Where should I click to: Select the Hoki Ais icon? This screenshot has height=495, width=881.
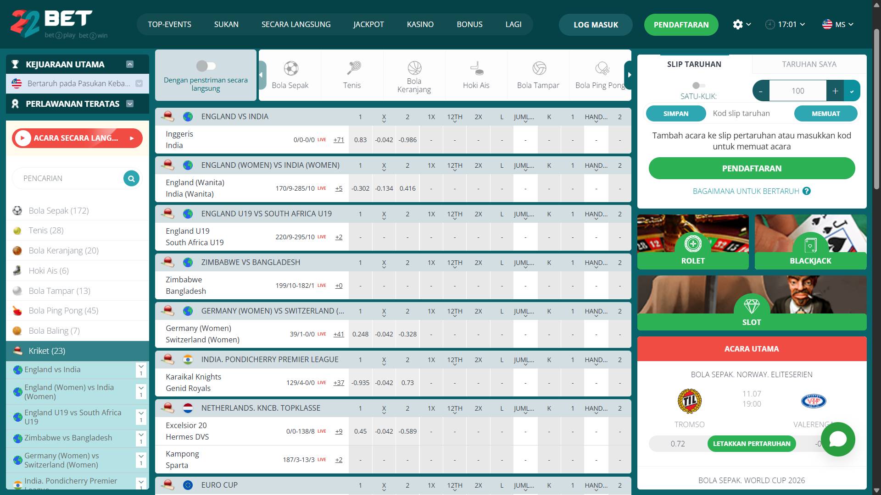476,68
